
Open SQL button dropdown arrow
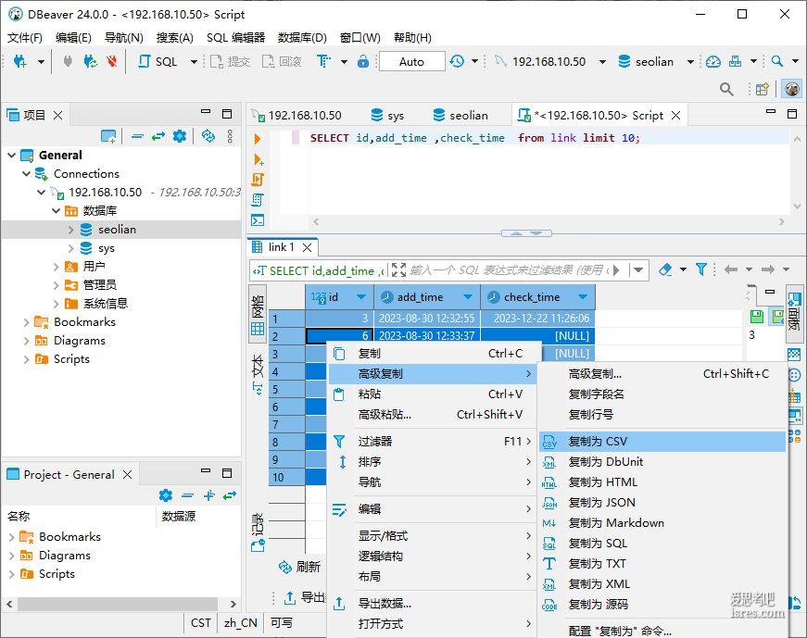[194, 62]
